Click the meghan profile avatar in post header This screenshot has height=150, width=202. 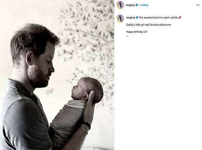pyautogui.click(x=120, y=5)
